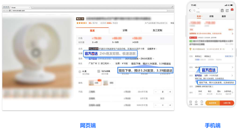Switch to the 分销 tab on web page
The height and width of the screenshot is (129, 243).
(x=125, y=30)
